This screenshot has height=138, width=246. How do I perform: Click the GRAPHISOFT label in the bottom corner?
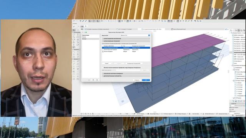click(x=239, y=115)
